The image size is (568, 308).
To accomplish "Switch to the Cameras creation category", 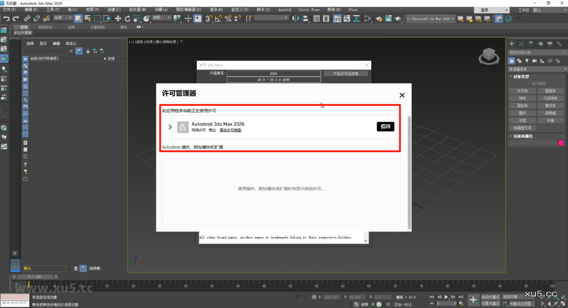I will [535, 61].
